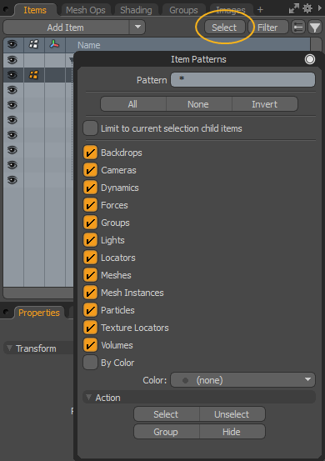Click the expand panel arrows icon
Screen dimensions: 325x461
pyautogui.click(x=293, y=8)
